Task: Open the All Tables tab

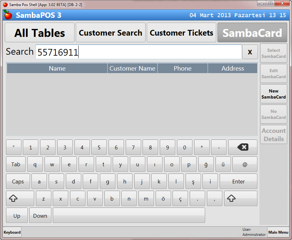Action: click(40, 33)
